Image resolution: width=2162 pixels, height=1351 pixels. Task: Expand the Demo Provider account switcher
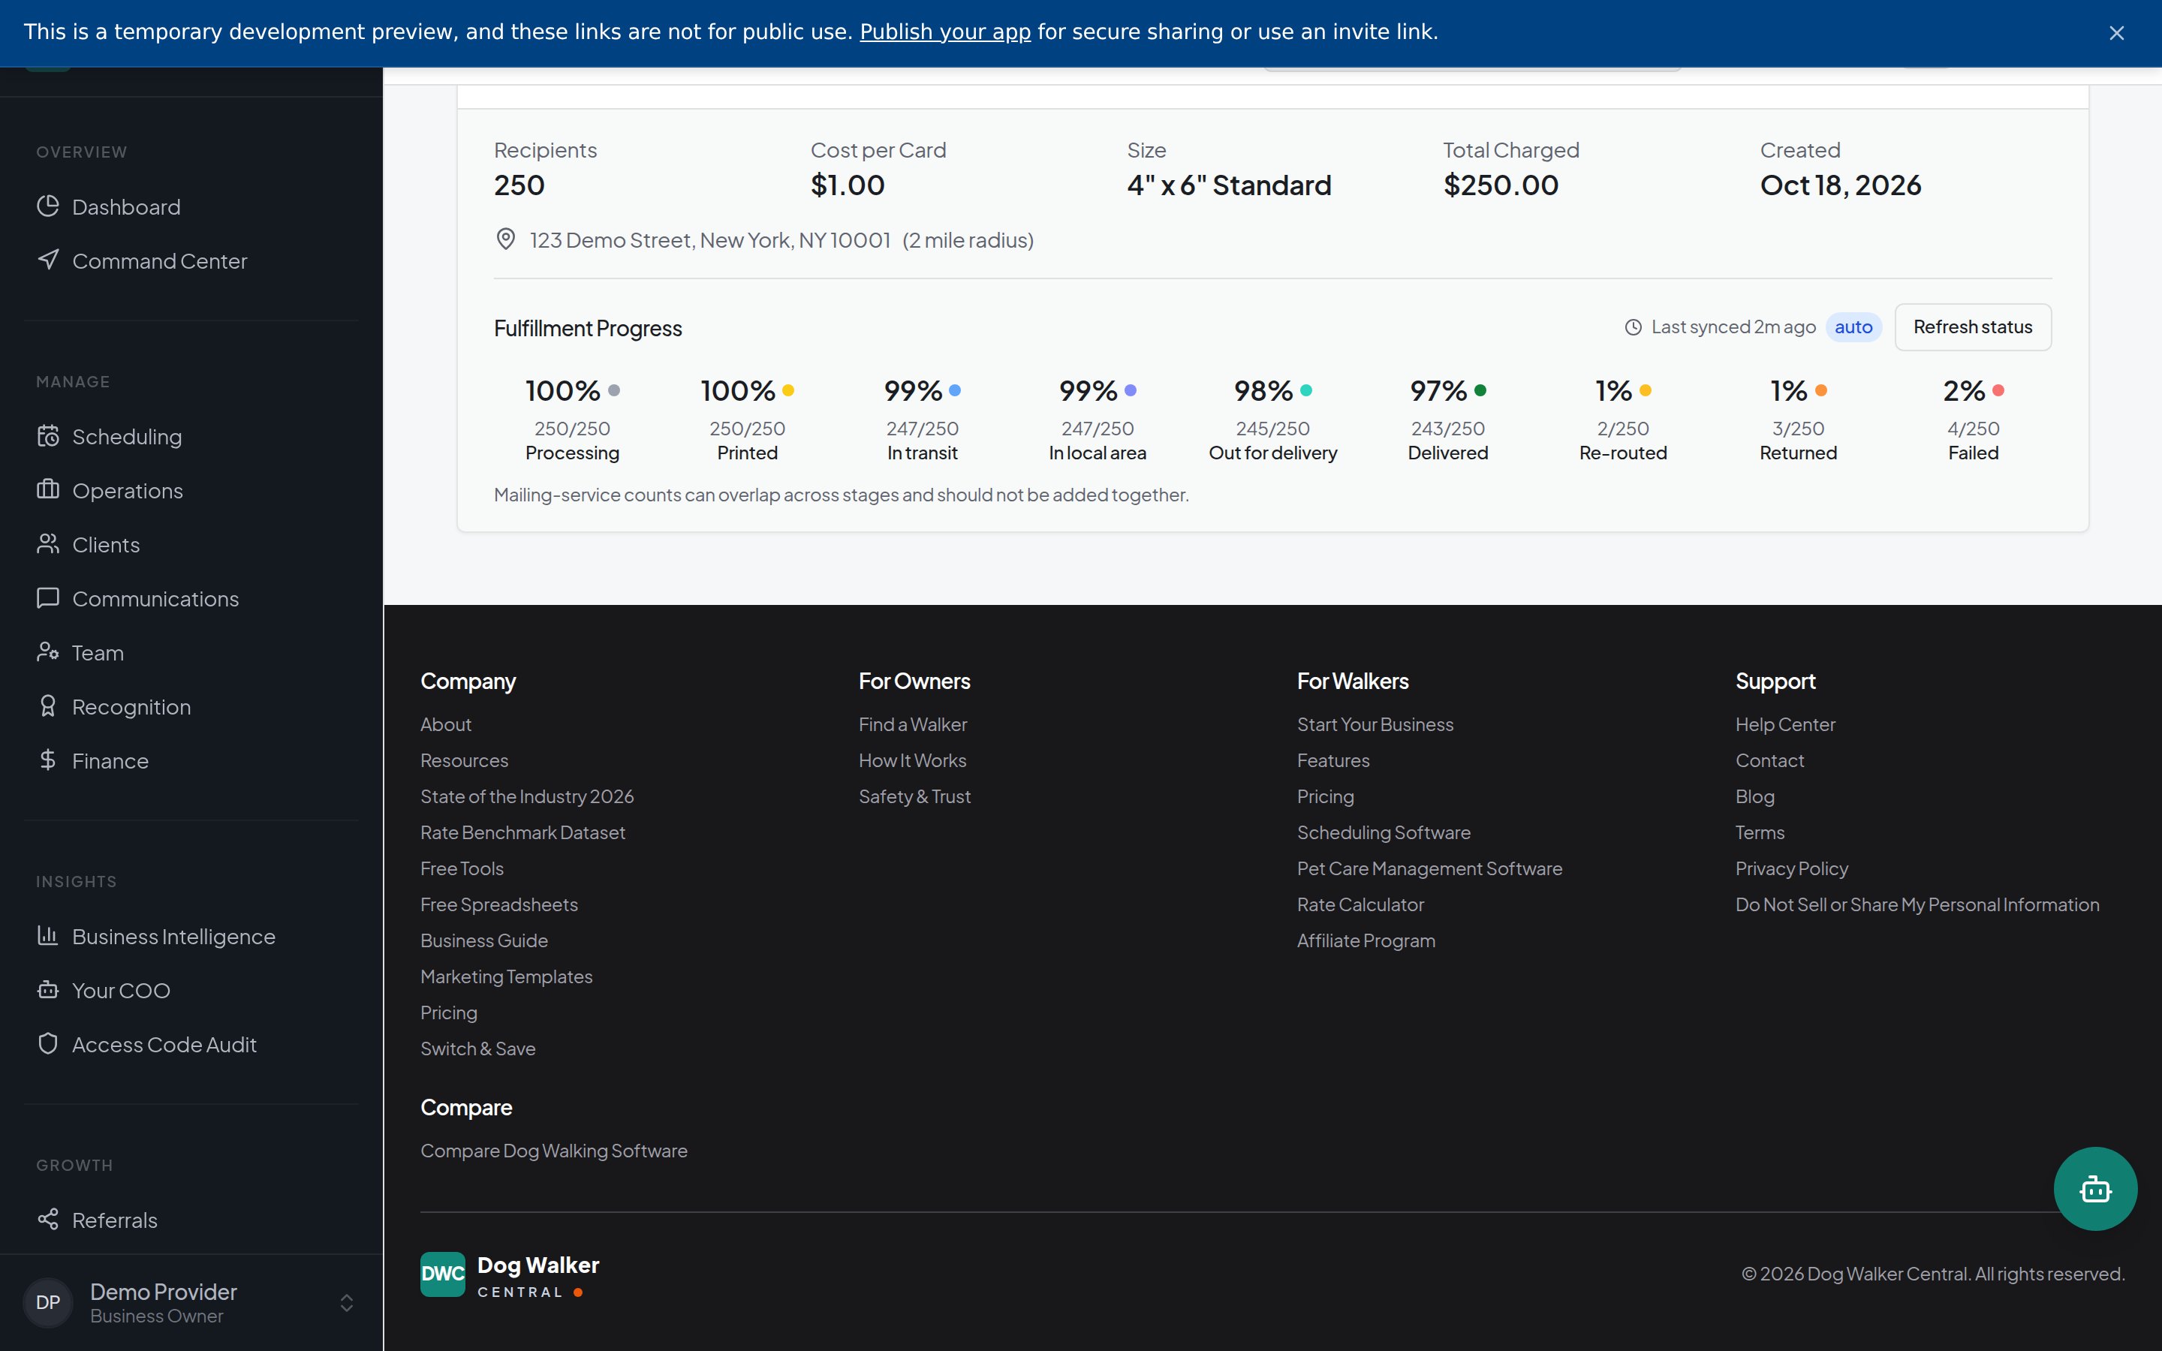tap(347, 1303)
